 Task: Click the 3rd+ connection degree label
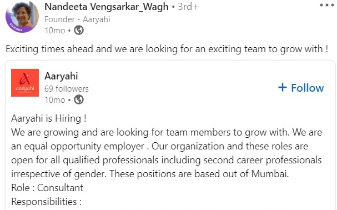click(188, 7)
